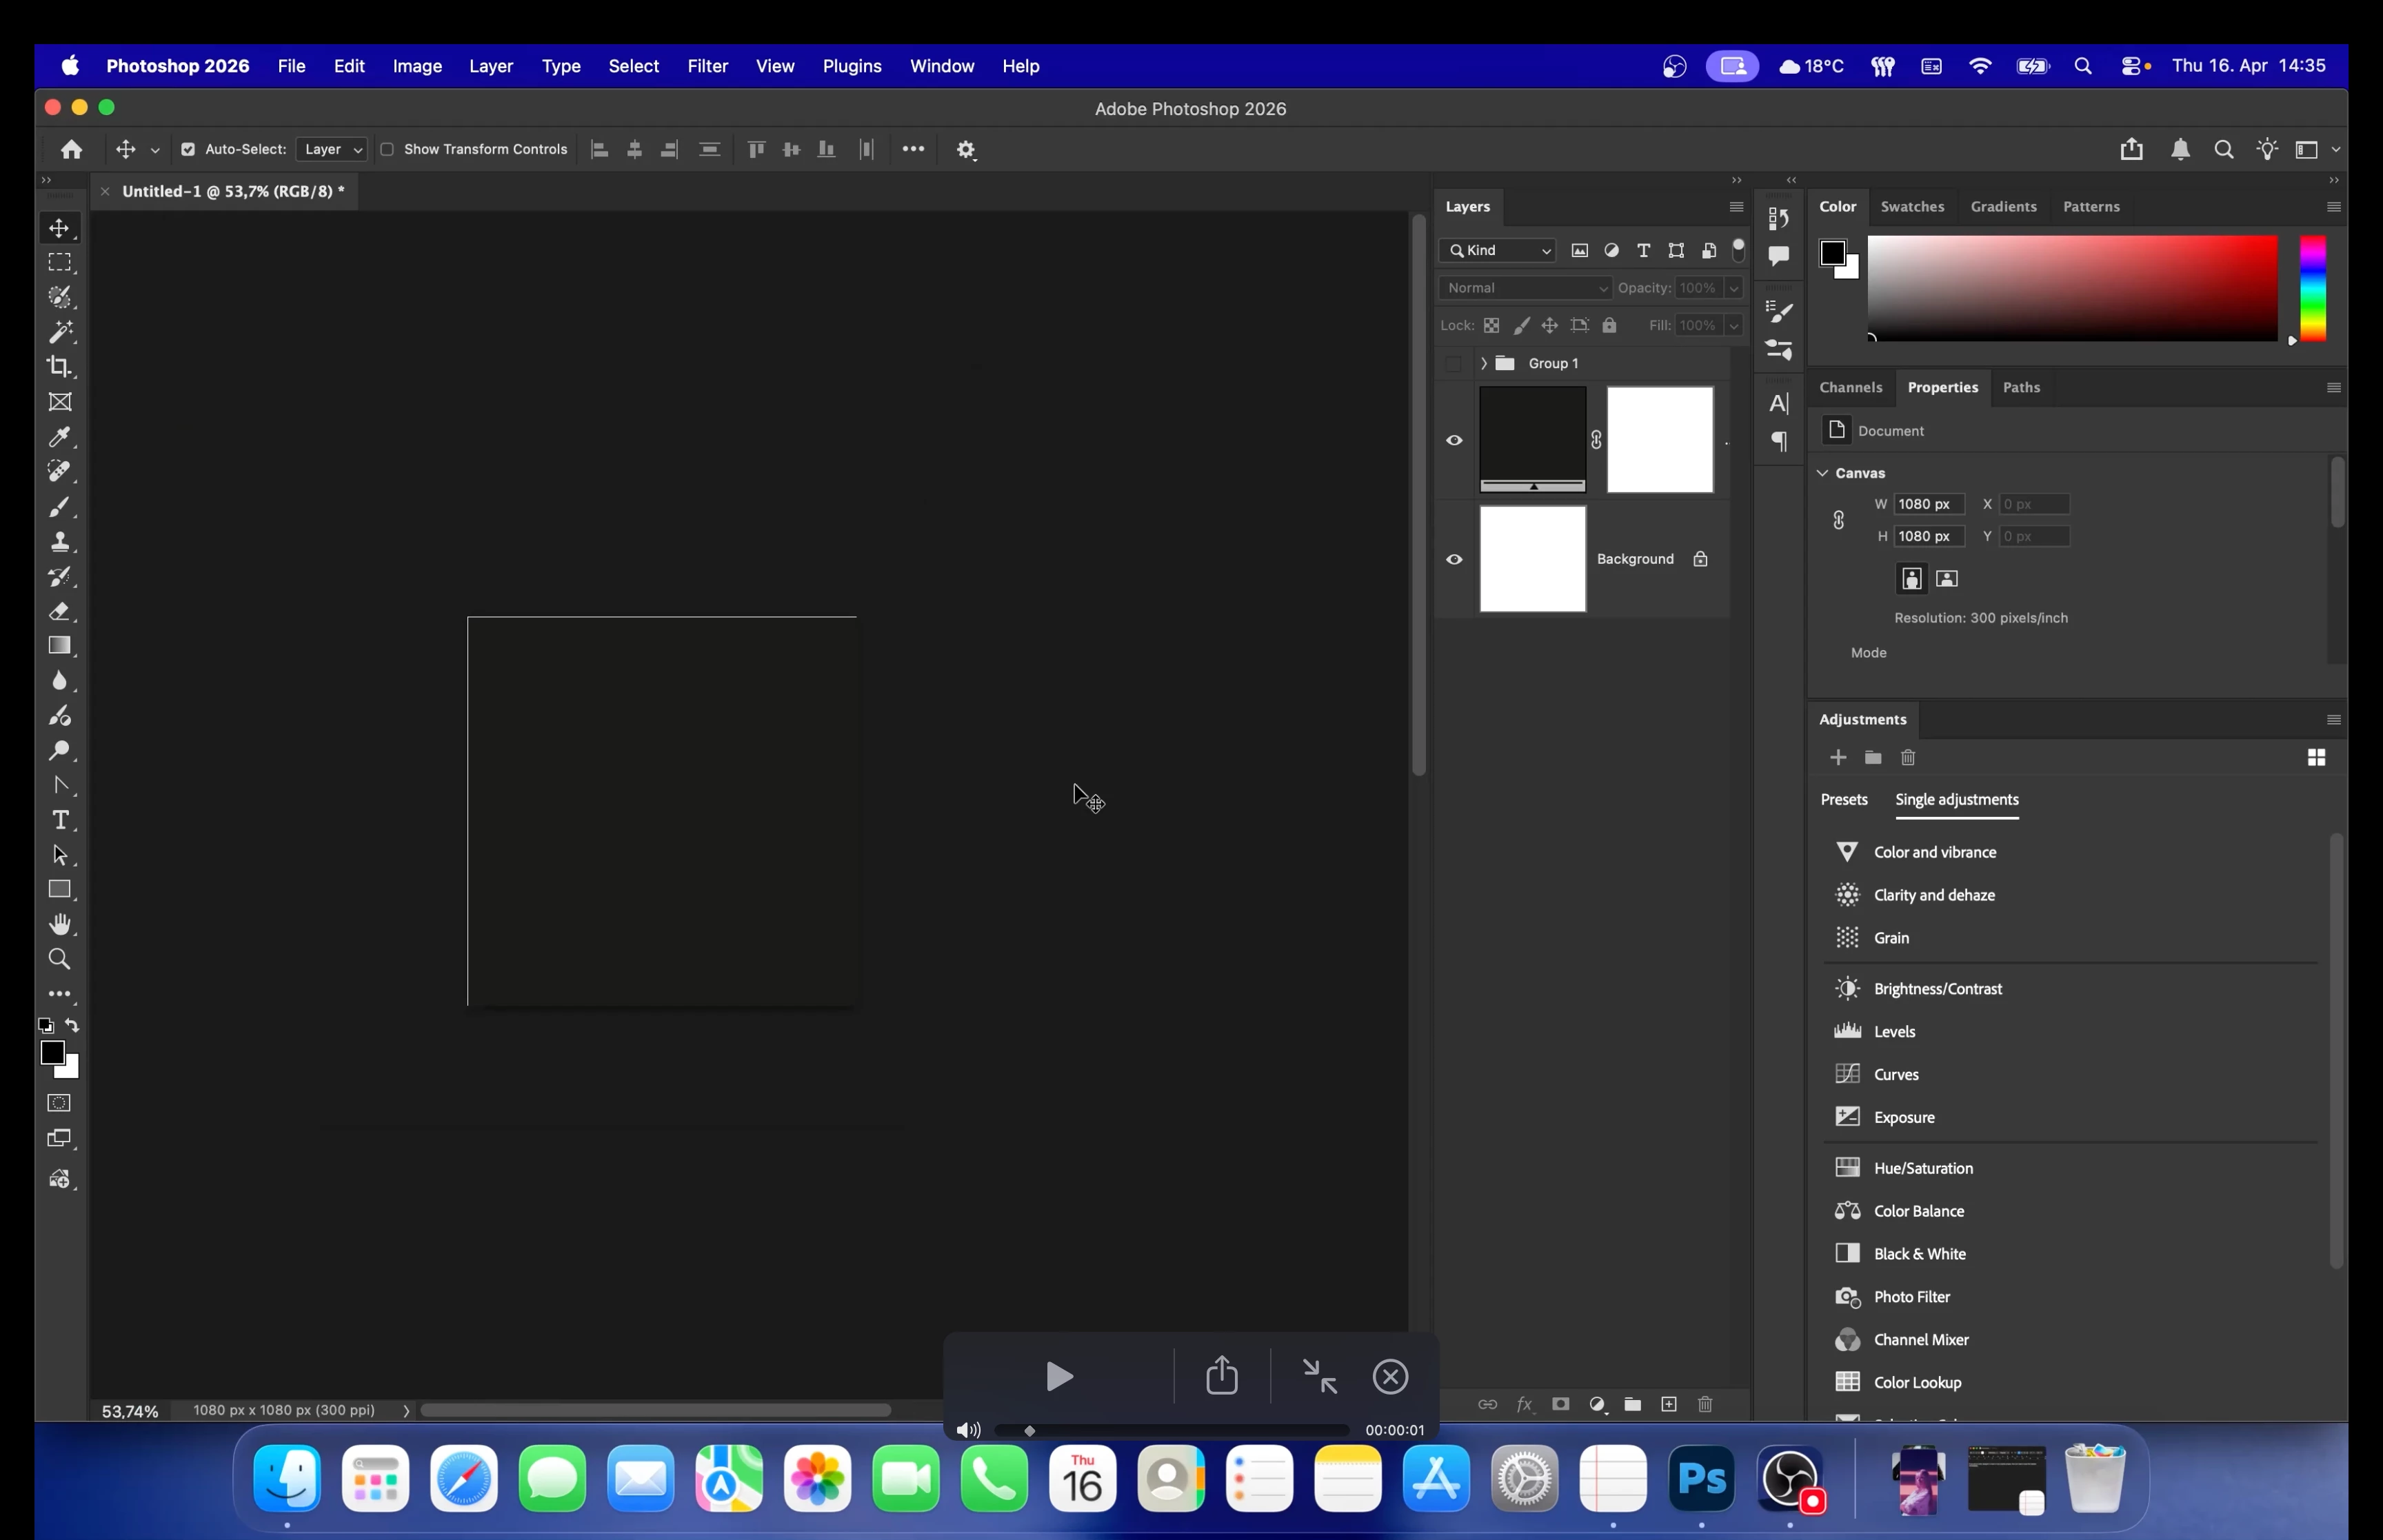Uncheck the Auto-Select checkbox
Screen dimensions: 2383x1540
[188, 149]
